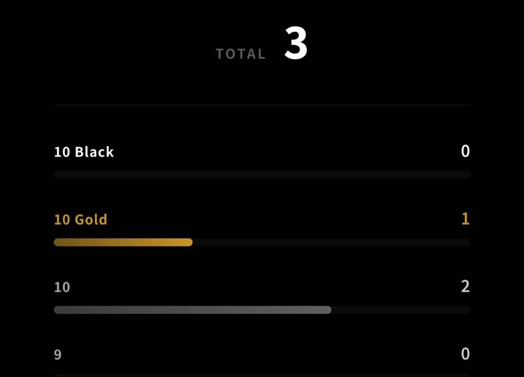Click the unfilled part of the 10 Gold bar
Screen dimensions: 524x377
[331, 242]
